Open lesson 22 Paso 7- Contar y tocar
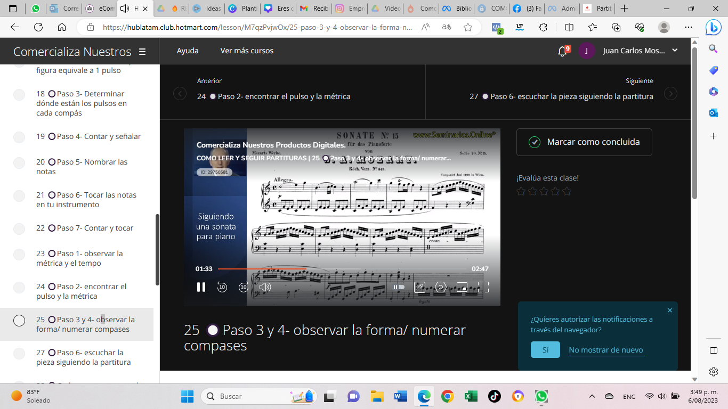This screenshot has width=728, height=409. tap(85, 228)
